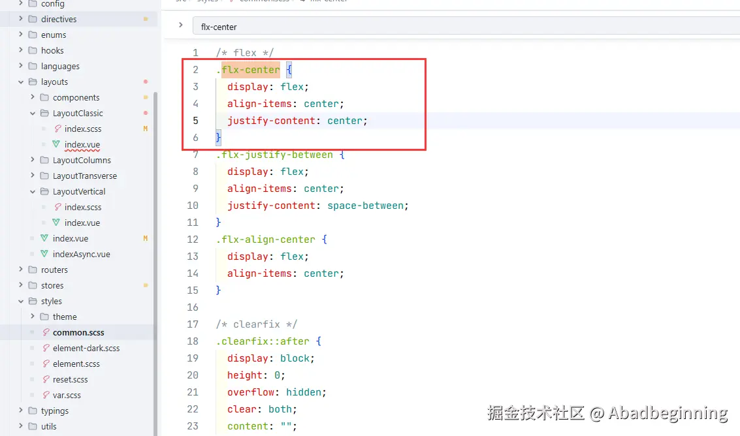Click Vue icon of LayoutClassic index.vue
This screenshot has width=740, height=436.
[56, 144]
